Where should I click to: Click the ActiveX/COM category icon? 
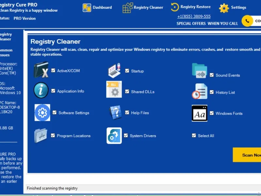point(41,70)
